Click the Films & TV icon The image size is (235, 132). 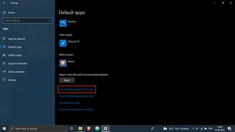(x=63, y=43)
